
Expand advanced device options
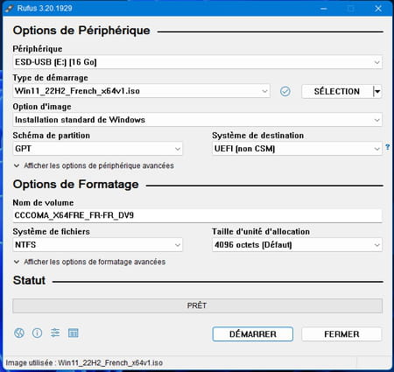click(94, 165)
